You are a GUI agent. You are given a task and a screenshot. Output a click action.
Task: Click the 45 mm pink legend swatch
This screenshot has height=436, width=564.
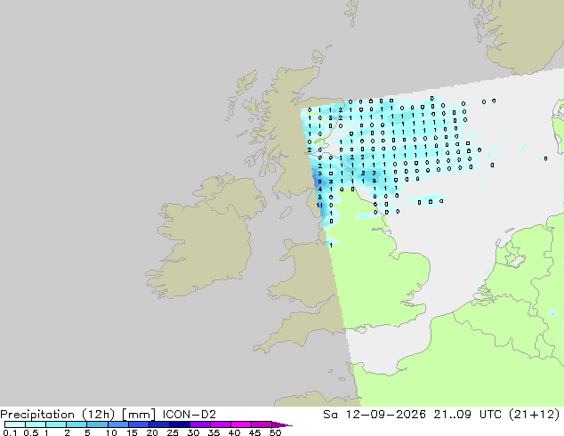[262, 424]
